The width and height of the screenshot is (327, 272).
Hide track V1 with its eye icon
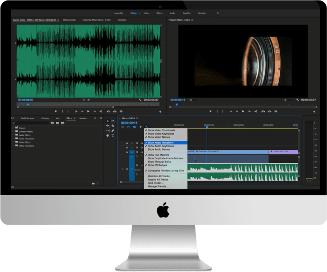141,152
